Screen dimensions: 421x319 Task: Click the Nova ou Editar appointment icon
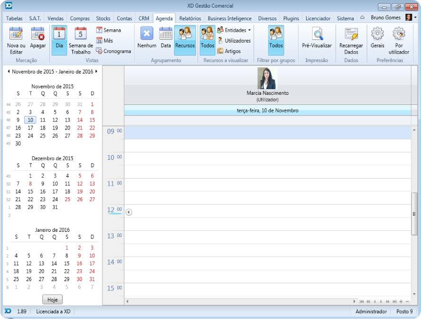tap(16, 34)
